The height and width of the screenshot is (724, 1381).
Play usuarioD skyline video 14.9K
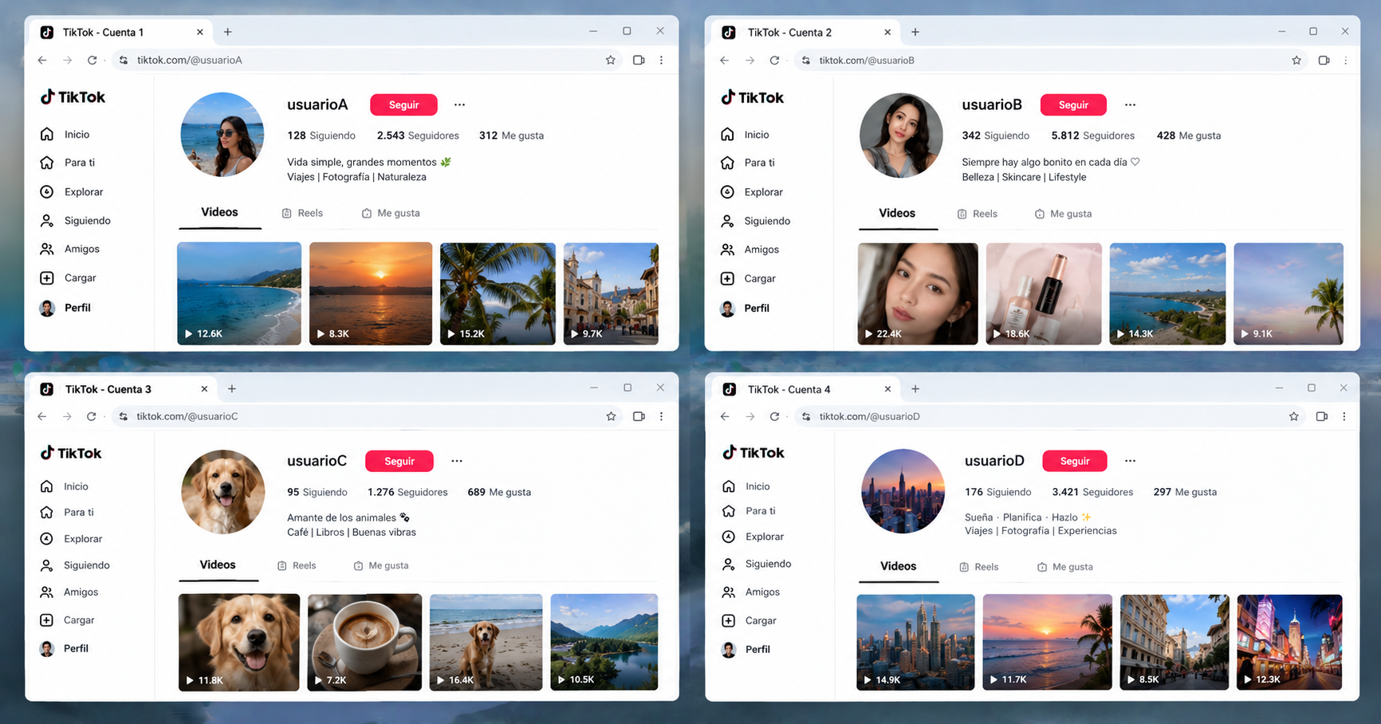tap(915, 642)
